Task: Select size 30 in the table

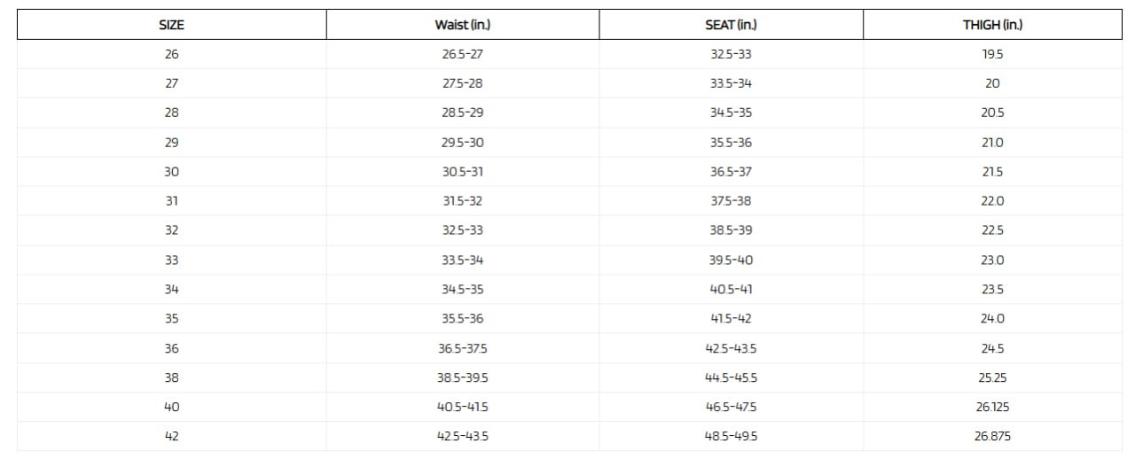Action: pyautogui.click(x=171, y=172)
